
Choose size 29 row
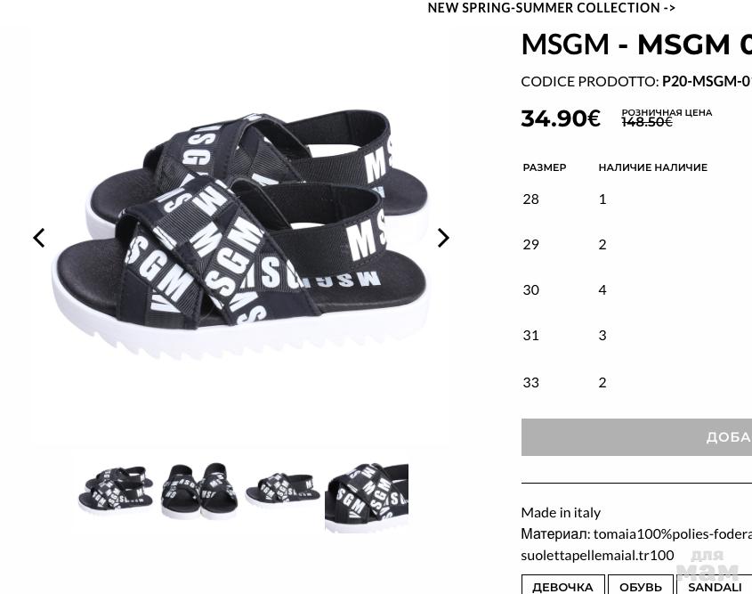click(637, 245)
